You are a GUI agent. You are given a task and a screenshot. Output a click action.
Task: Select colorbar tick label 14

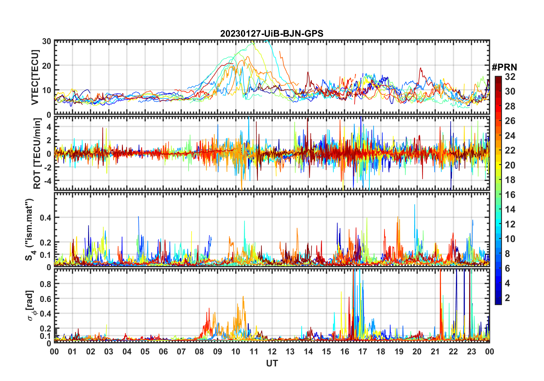[x=510, y=209]
